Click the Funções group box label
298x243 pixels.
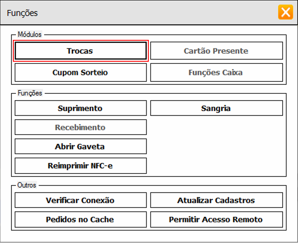30,93
